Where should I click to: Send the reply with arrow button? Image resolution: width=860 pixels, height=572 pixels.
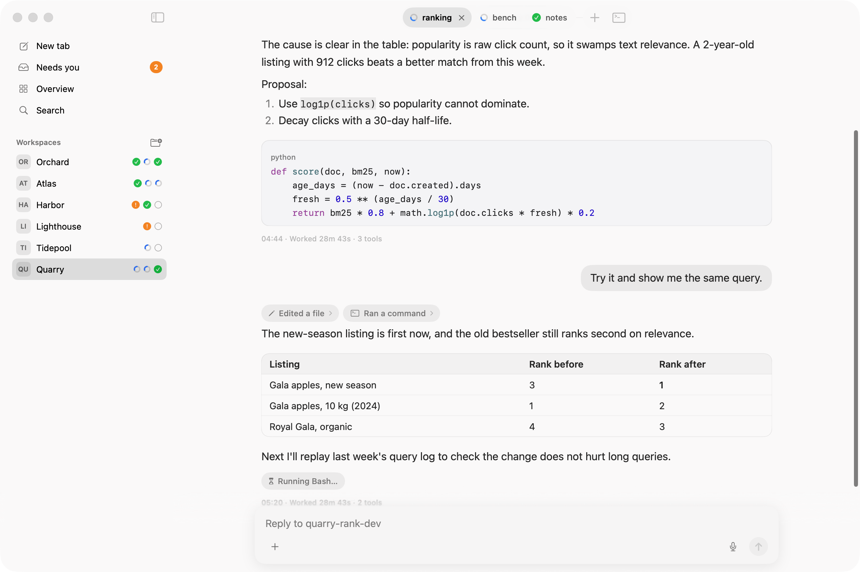pos(758,546)
